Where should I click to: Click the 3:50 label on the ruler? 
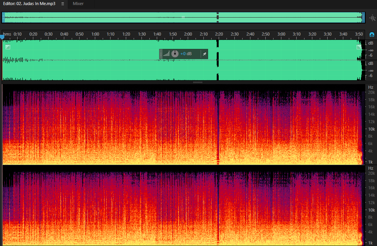coord(359,34)
